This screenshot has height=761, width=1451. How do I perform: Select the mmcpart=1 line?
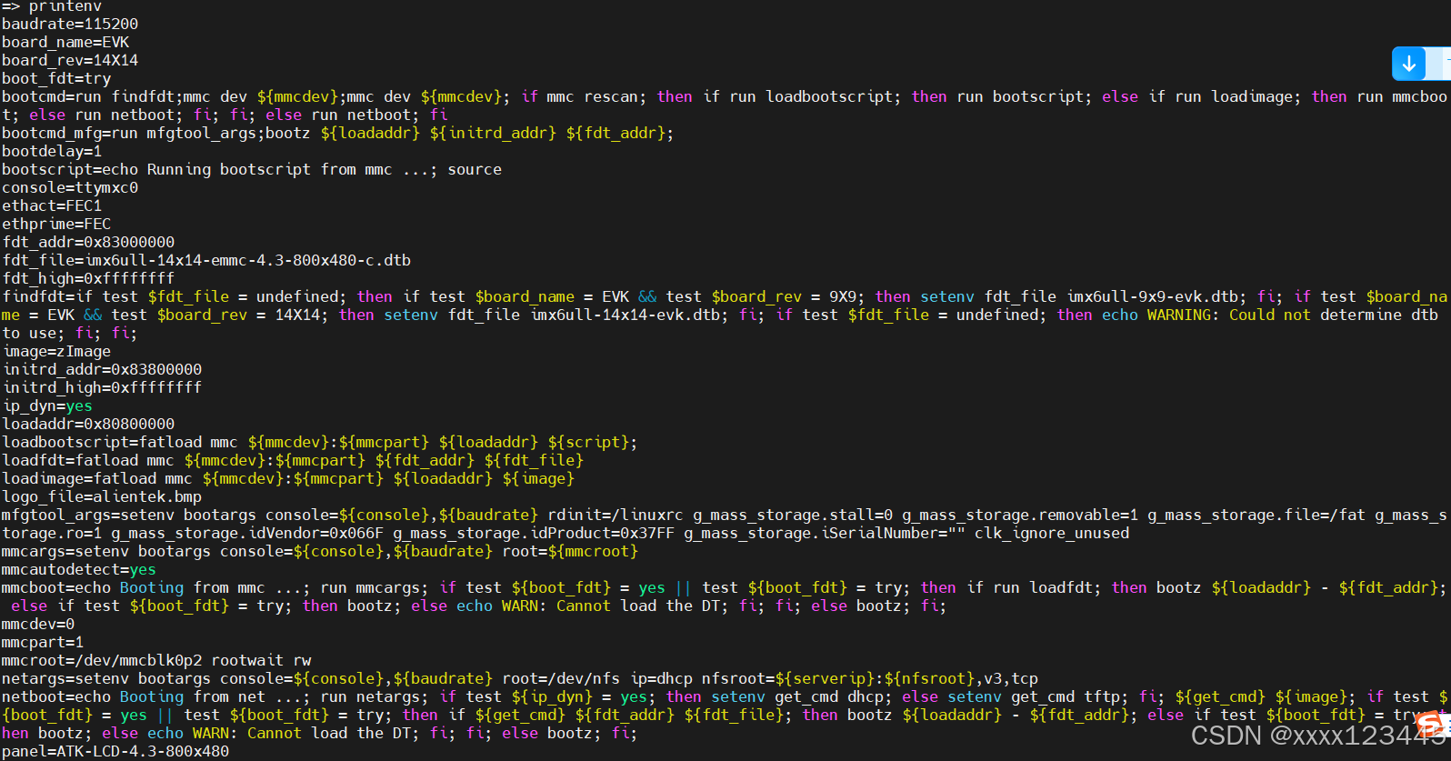pyautogui.click(x=43, y=642)
